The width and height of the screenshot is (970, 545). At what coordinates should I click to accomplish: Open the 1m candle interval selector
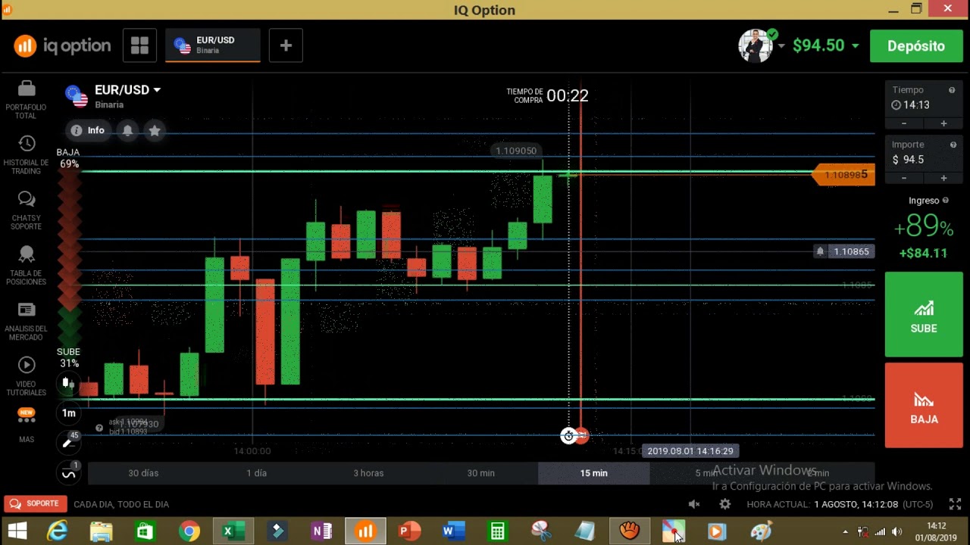[68, 413]
